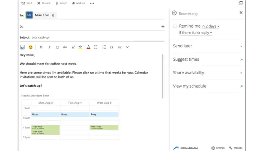
Task: Open View my schedule
Action: [208, 86]
